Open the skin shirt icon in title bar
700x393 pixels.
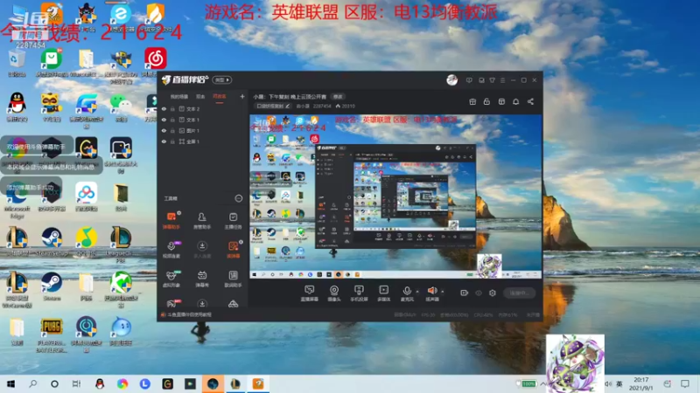492,80
